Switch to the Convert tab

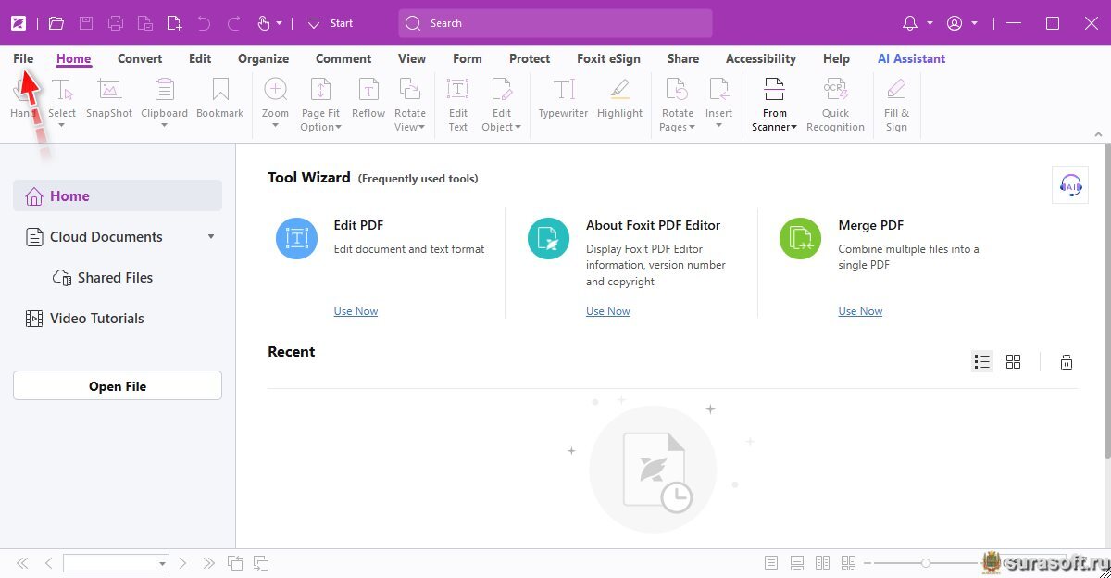tap(140, 58)
